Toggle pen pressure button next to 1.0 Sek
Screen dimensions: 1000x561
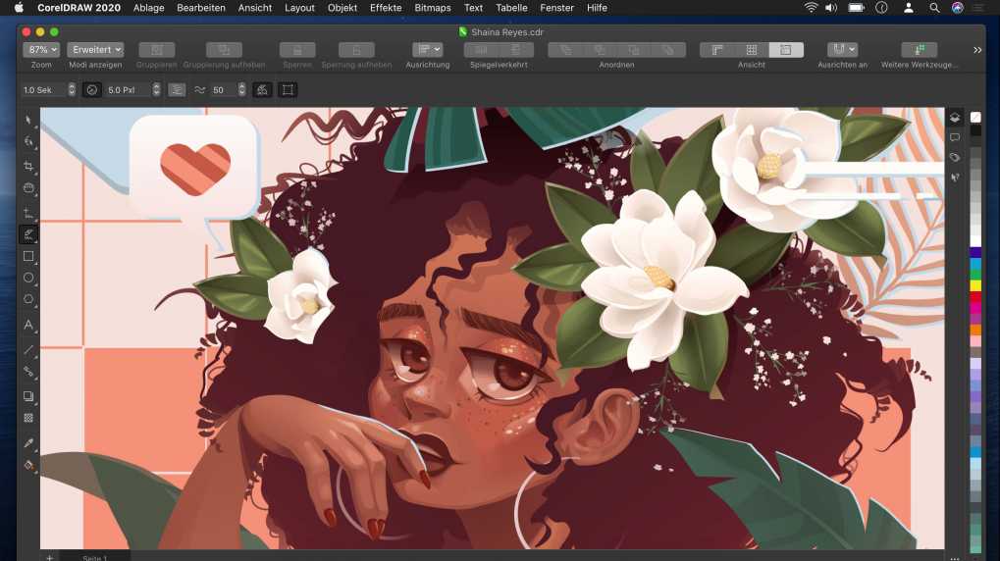(92, 90)
